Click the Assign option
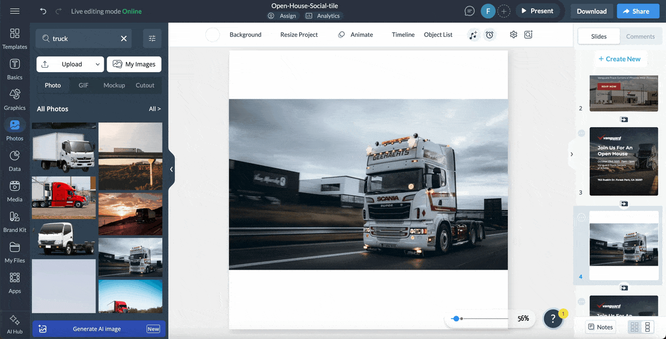The height and width of the screenshot is (339, 666). 282,16
